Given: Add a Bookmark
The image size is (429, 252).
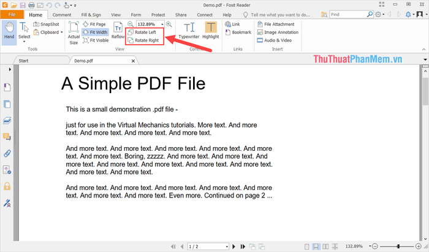Looking at the screenshot, I should tap(238, 32).
